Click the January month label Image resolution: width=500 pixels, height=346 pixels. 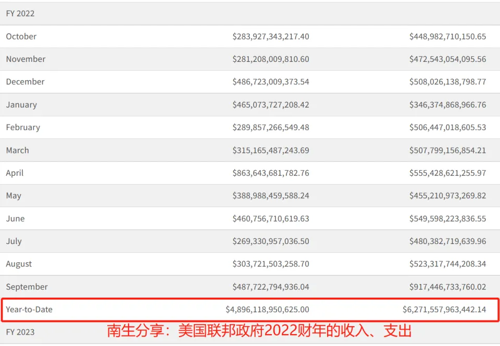pos(21,105)
